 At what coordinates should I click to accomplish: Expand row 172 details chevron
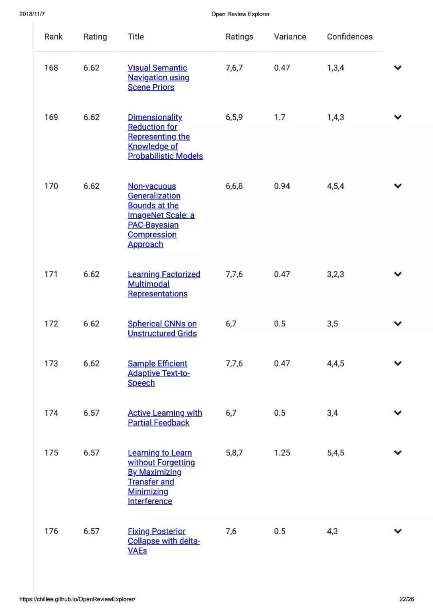coord(398,324)
